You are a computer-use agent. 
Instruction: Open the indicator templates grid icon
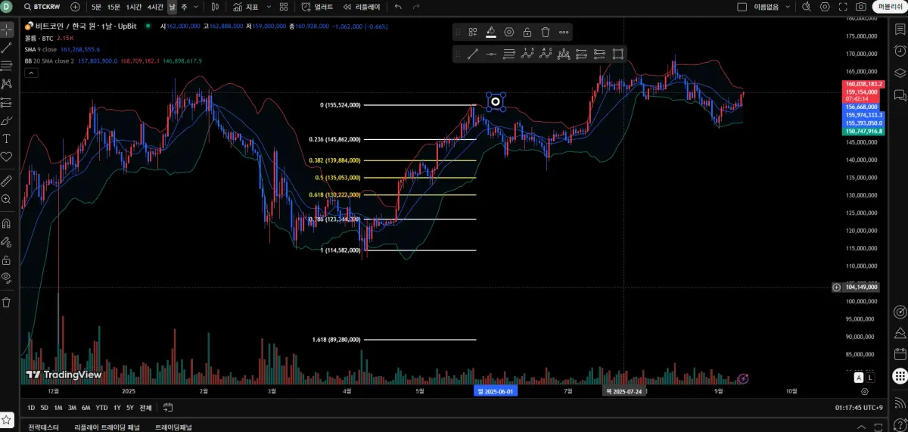click(x=283, y=7)
